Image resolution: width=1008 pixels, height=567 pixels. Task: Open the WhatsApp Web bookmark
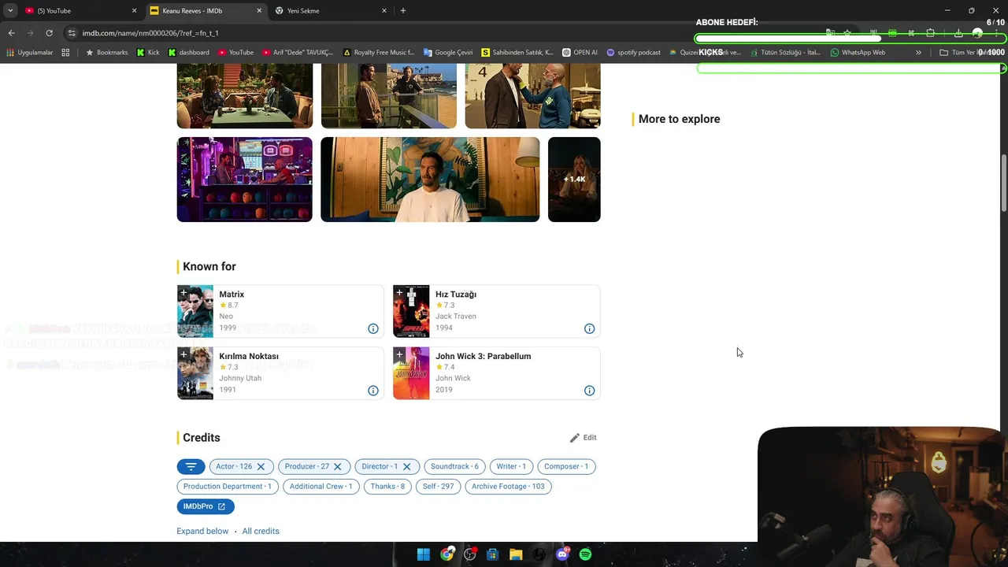[x=858, y=53]
